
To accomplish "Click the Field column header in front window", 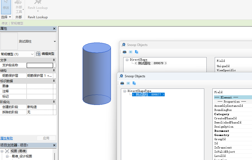I will click(x=218, y=92).
